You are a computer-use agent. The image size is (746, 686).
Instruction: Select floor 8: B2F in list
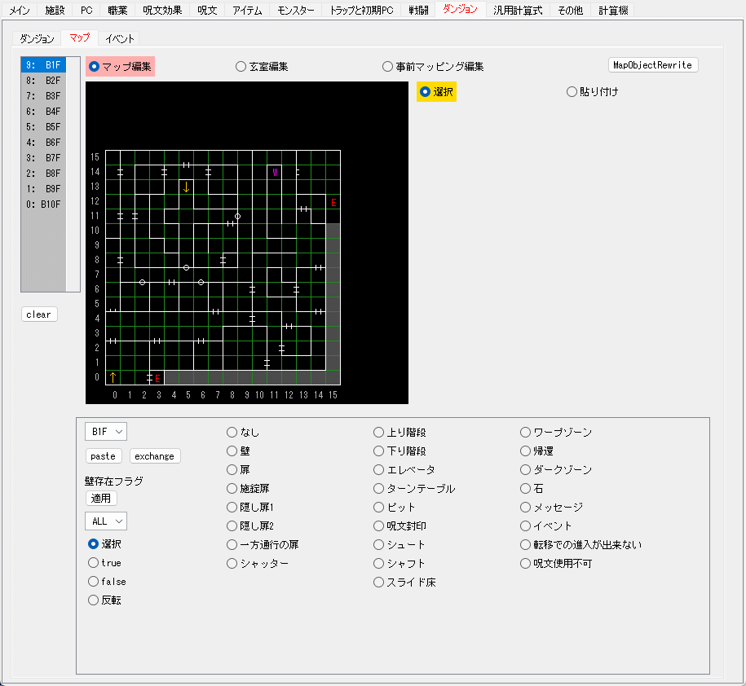(43, 81)
